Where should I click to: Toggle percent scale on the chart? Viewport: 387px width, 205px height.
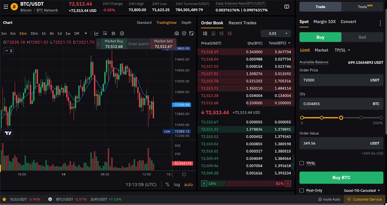pos(167,185)
